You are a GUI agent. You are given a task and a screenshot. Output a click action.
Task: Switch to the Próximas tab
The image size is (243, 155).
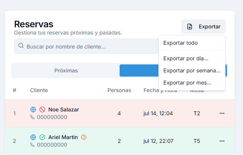pyautogui.click(x=66, y=70)
